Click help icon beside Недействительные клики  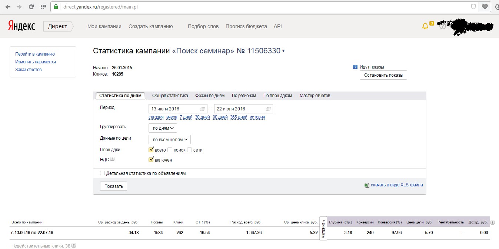(74, 245)
